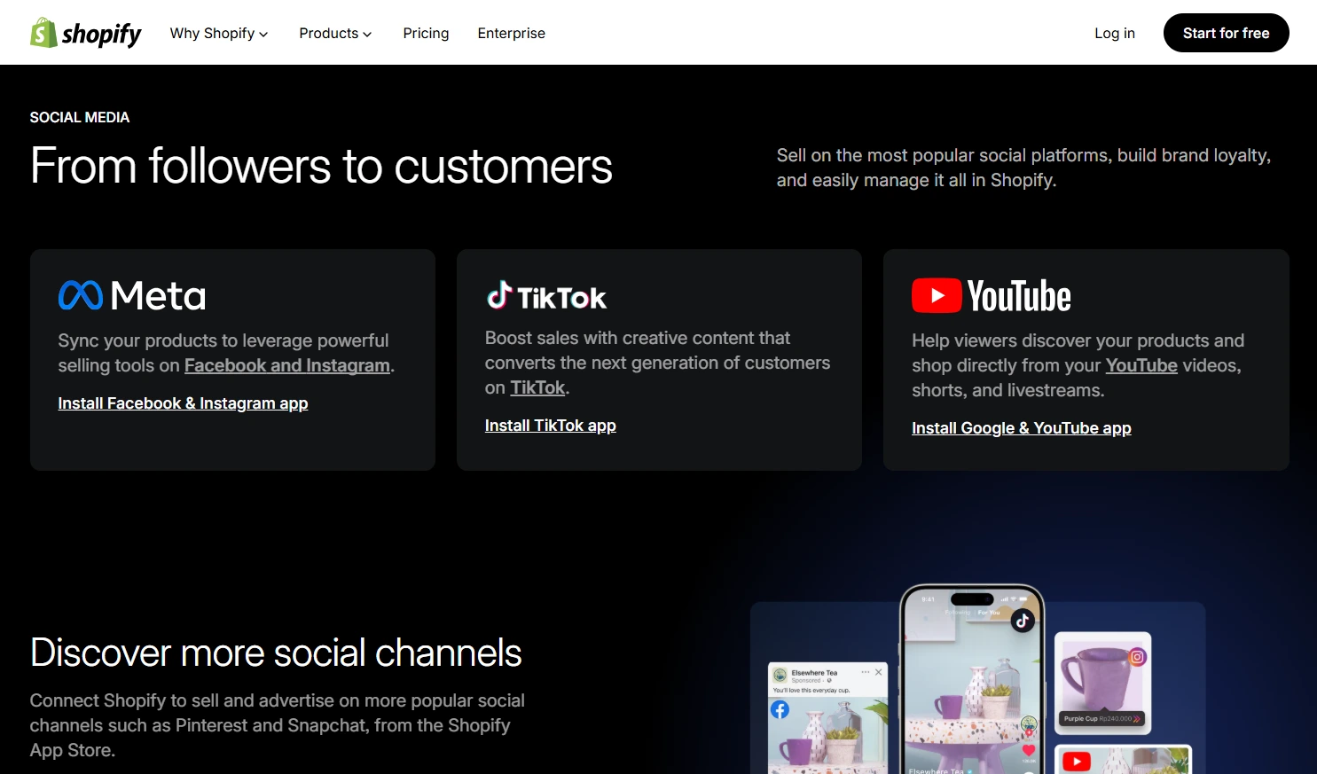Close the sponsored Elsewhere Tea post
The height and width of the screenshot is (774, 1317).
(x=879, y=672)
